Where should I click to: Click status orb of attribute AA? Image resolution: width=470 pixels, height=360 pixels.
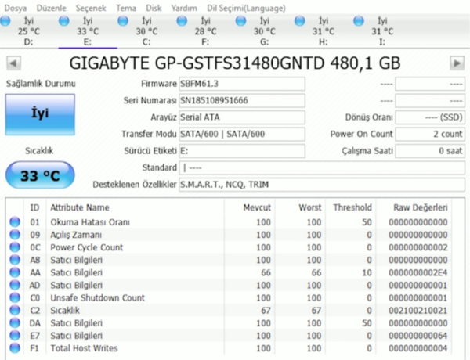click(15, 272)
